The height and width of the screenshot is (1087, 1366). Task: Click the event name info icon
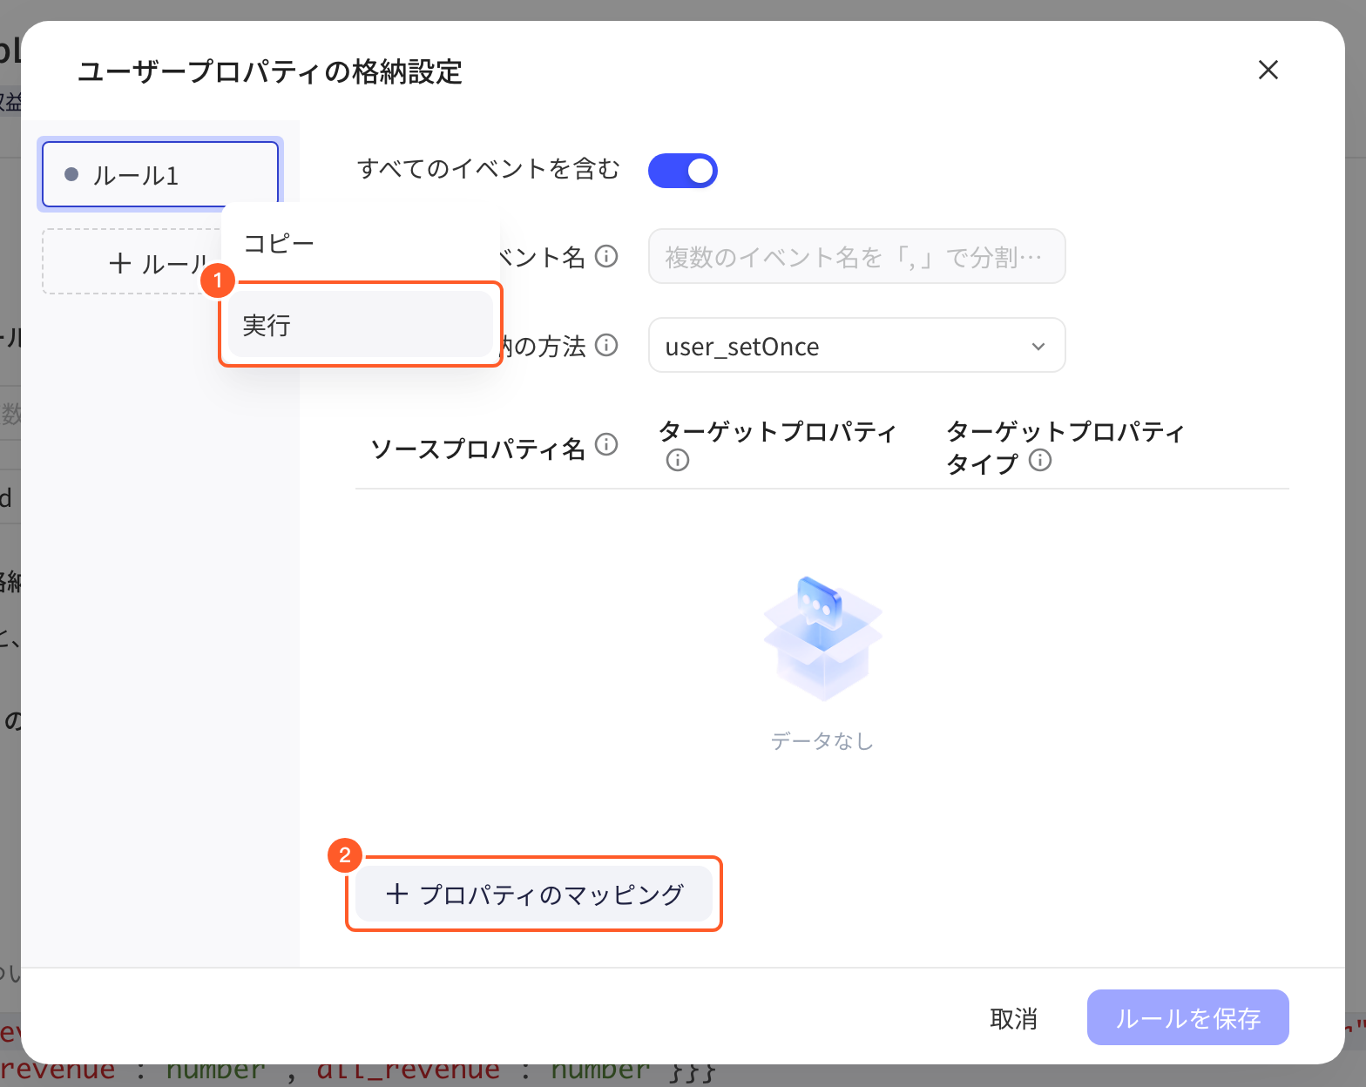606,256
